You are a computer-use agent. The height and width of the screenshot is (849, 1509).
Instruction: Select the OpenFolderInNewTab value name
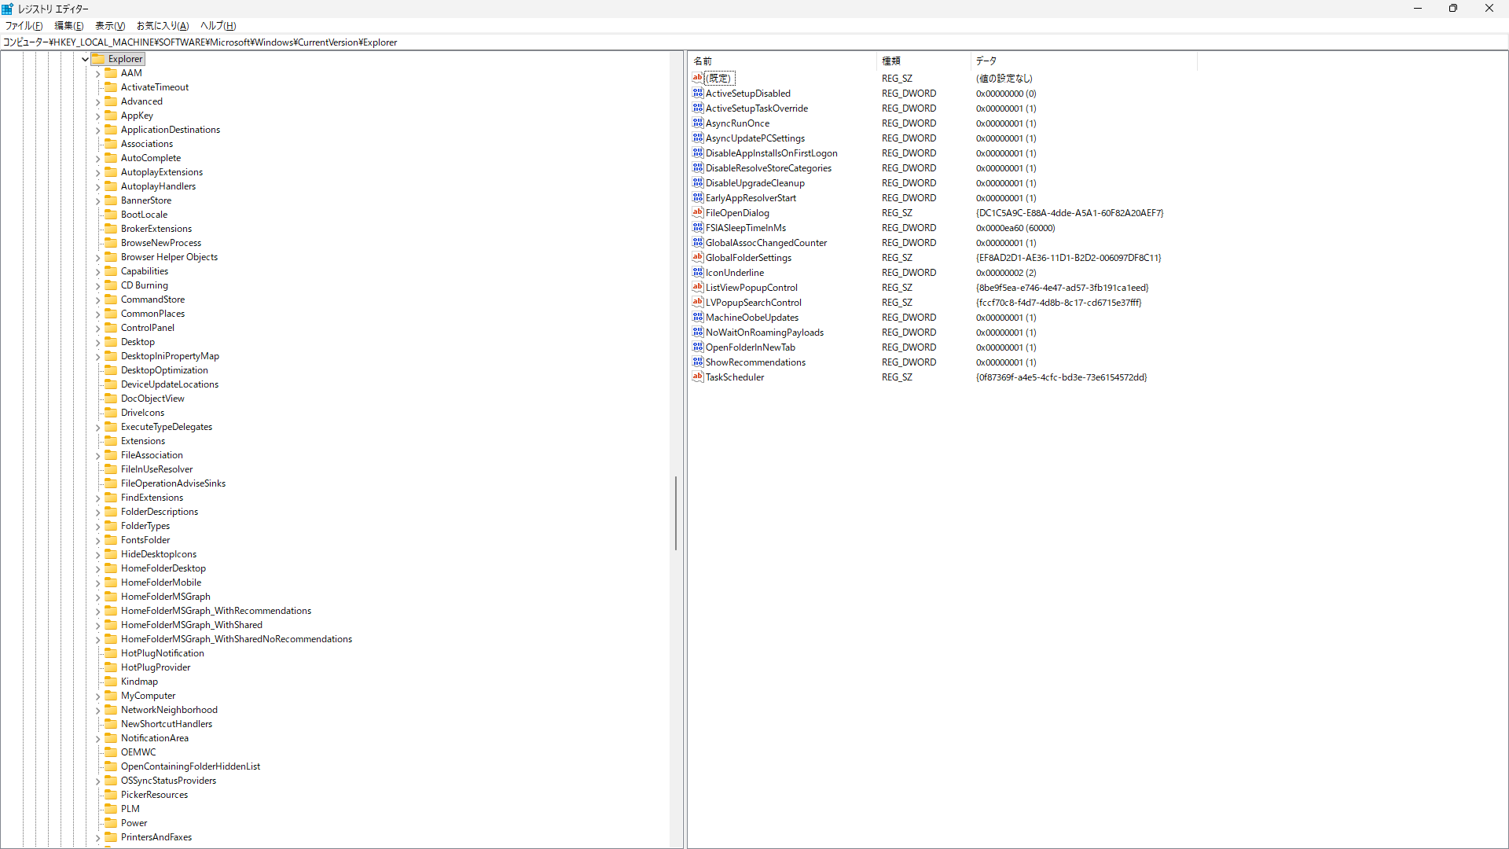click(x=750, y=347)
